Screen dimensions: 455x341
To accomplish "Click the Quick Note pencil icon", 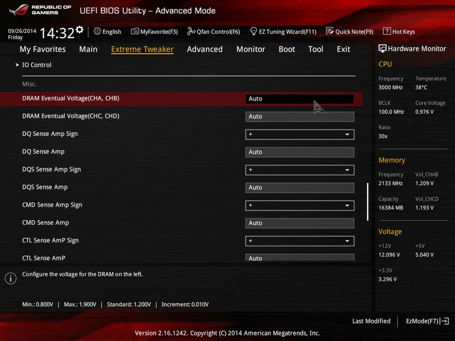I will click(x=330, y=31).
